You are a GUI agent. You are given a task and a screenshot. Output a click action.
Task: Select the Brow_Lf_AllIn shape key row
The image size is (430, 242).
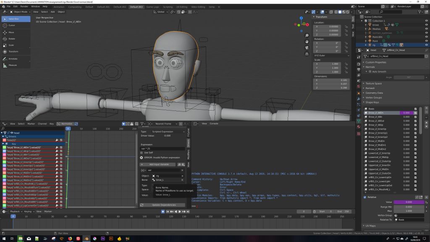click(x=391, y=117)
